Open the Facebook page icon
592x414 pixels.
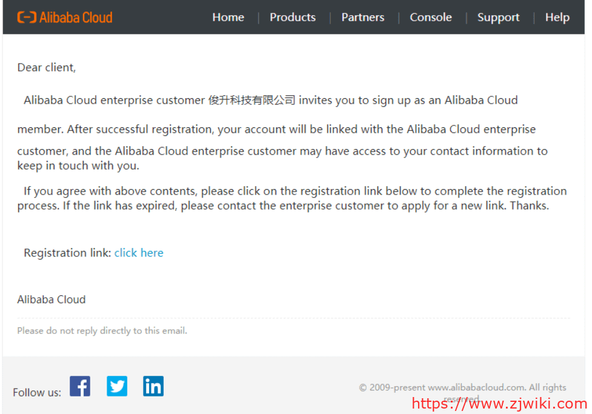[x=80, y=386]
